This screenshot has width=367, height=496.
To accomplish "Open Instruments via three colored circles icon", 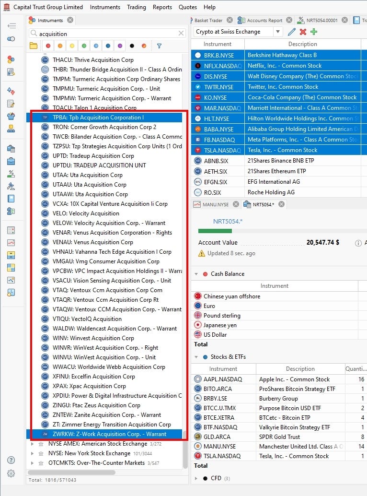I will point(11,59).
